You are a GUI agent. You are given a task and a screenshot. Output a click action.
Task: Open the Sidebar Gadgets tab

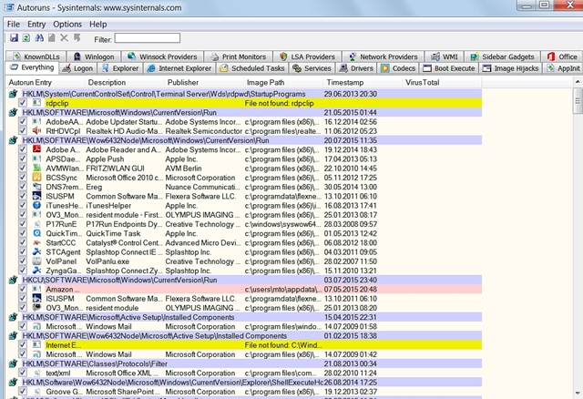[502, 56]
